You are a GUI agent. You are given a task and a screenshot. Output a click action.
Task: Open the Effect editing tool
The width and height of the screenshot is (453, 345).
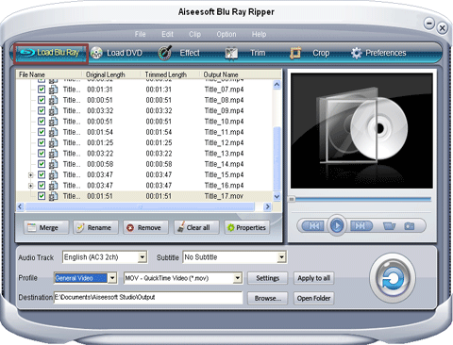tap(178, 53)
